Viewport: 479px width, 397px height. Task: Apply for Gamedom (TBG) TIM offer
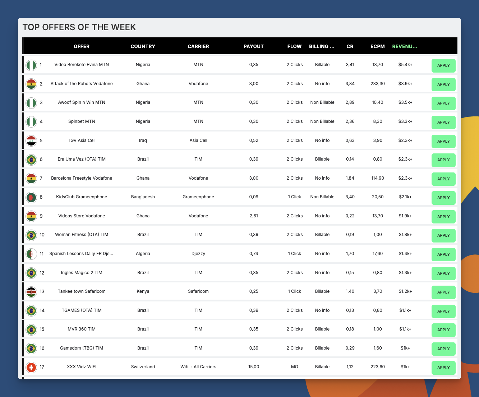click(443, 349)
